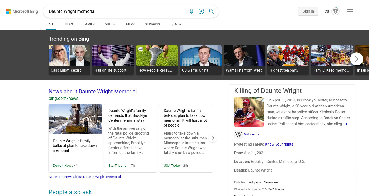This screenshot has height=196, width=369.
Task: Click the Microsoft Bing logo
Action: [x=22, y=11]
